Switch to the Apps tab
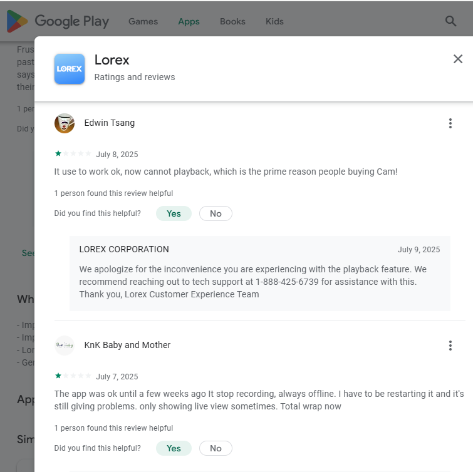 pos(189,21)
